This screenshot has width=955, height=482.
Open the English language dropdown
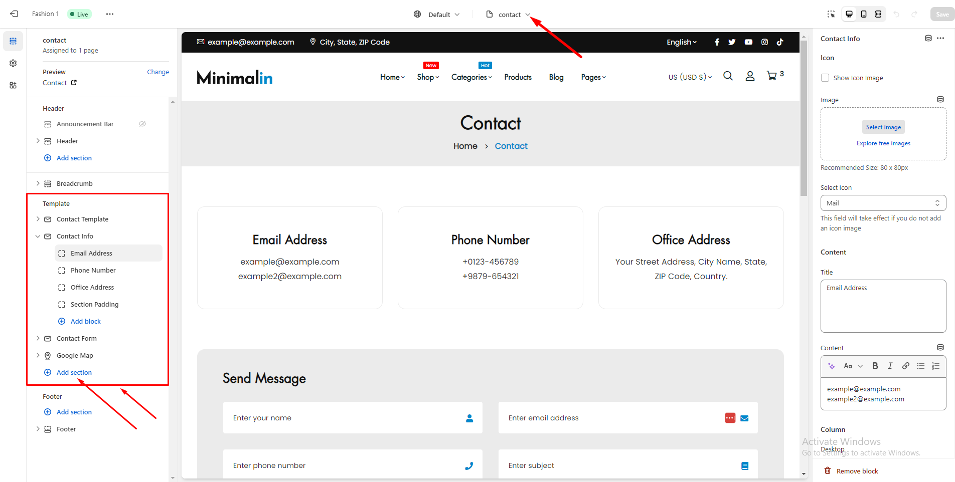(682, 42)
